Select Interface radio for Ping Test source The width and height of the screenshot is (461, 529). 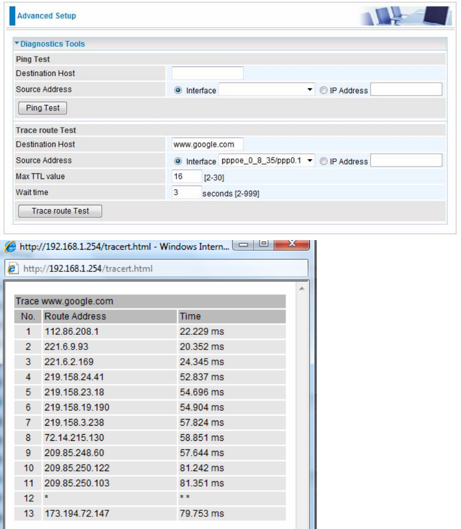click(178, 90)
